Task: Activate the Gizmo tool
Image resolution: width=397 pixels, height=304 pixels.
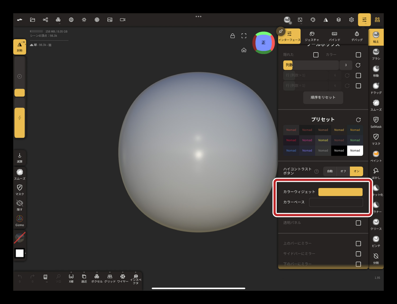Action: click(x=20, y=220)
